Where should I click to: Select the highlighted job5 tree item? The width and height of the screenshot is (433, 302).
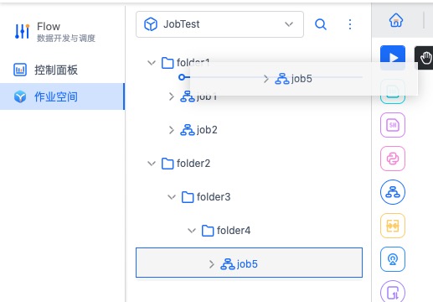(x=249, y=263)
